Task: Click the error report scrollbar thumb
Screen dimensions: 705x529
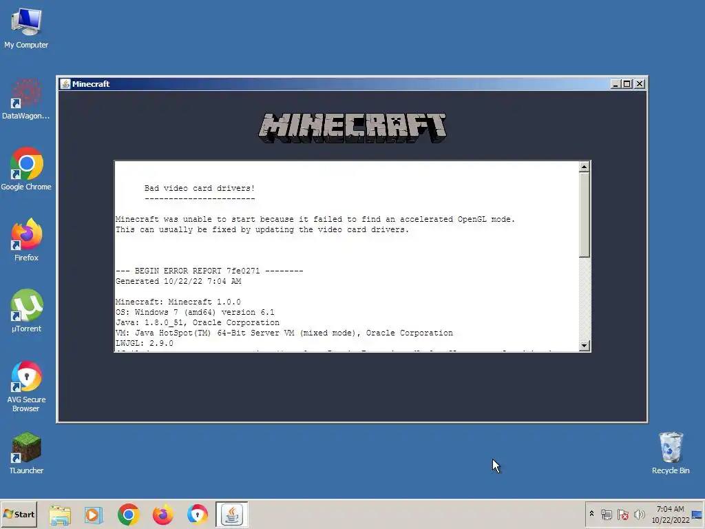Action: pyautogui.click(x=584, y=215)
